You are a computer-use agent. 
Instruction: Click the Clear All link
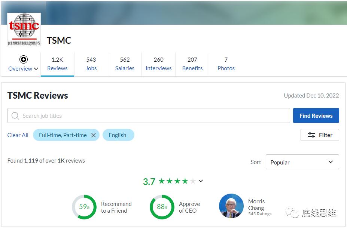click(18, 135)
